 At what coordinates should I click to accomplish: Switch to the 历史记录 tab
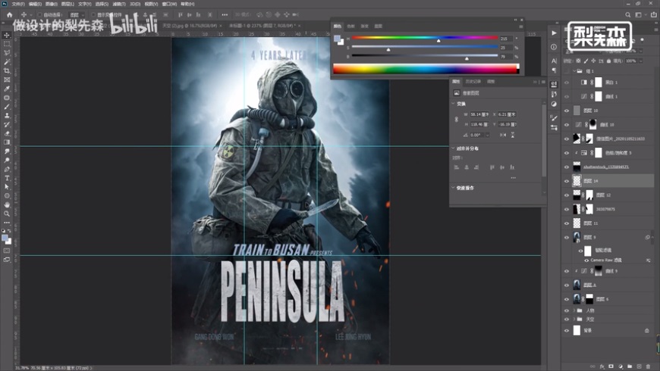pos(473,82)
